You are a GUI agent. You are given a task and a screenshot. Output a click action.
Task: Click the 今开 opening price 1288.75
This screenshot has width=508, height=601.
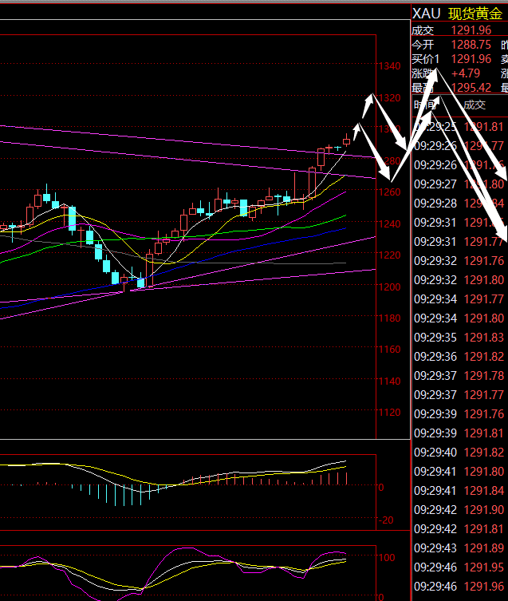(x=471, y=45)
